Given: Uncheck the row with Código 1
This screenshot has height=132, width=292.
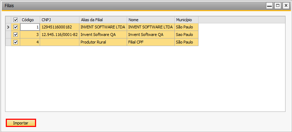Looking at the screenshot, I should [16, 27].
